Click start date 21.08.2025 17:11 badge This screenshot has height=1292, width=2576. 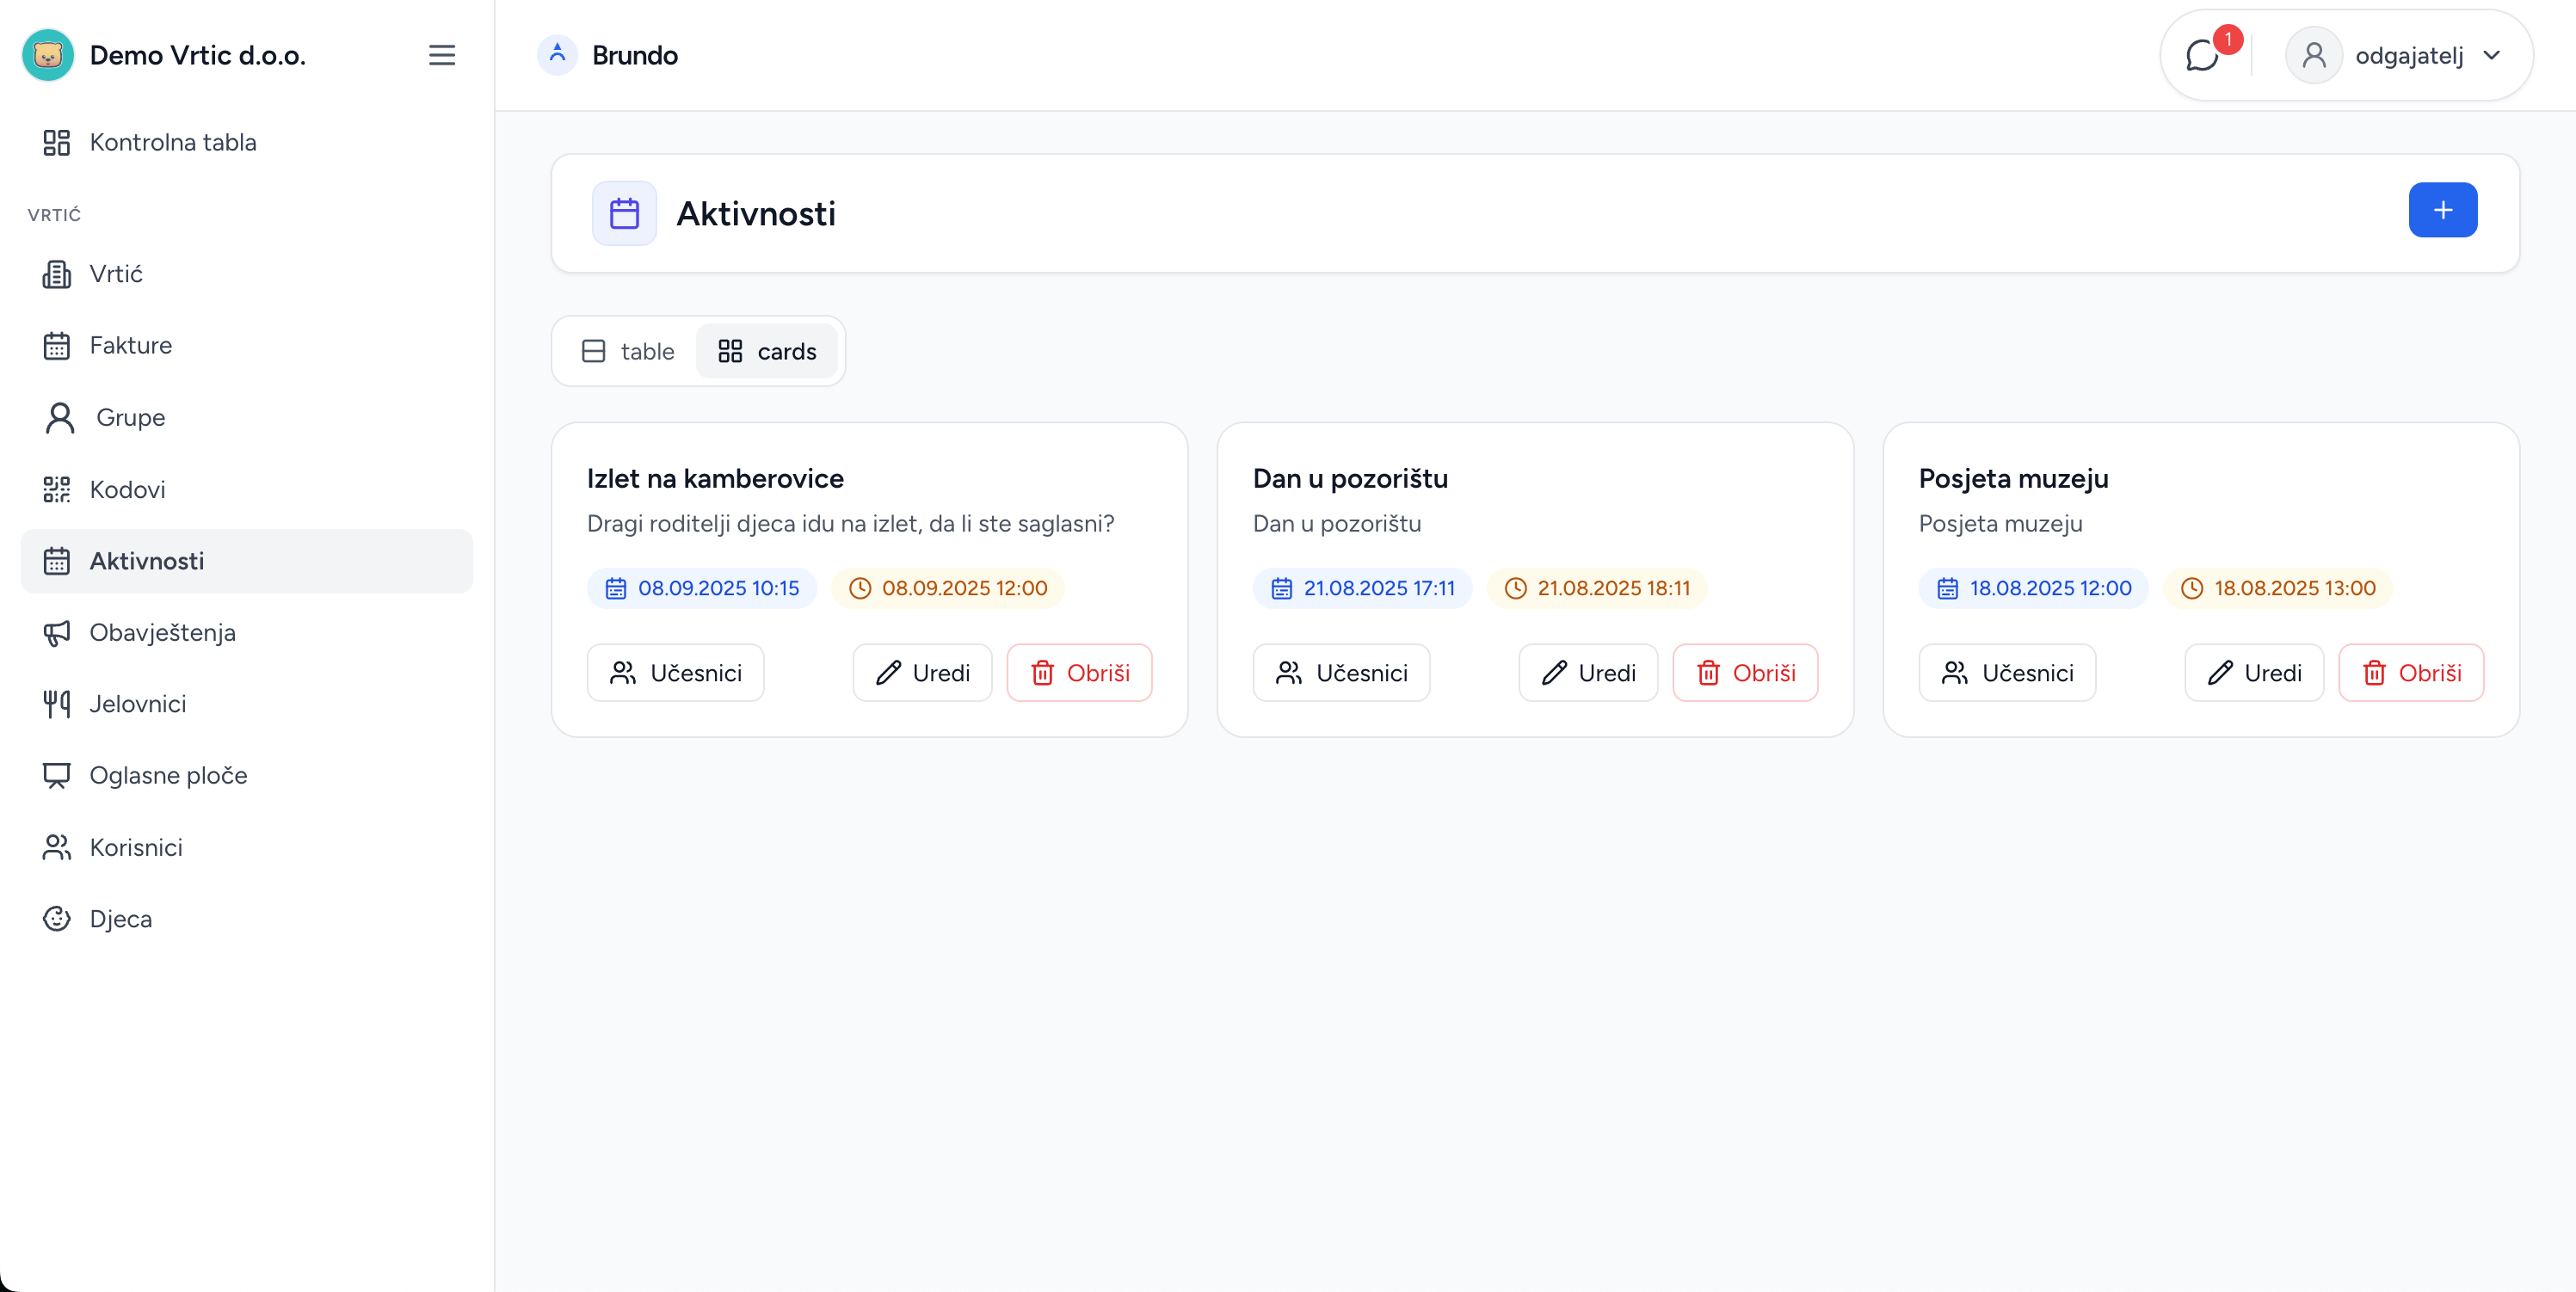click(x=1362, y=588)
